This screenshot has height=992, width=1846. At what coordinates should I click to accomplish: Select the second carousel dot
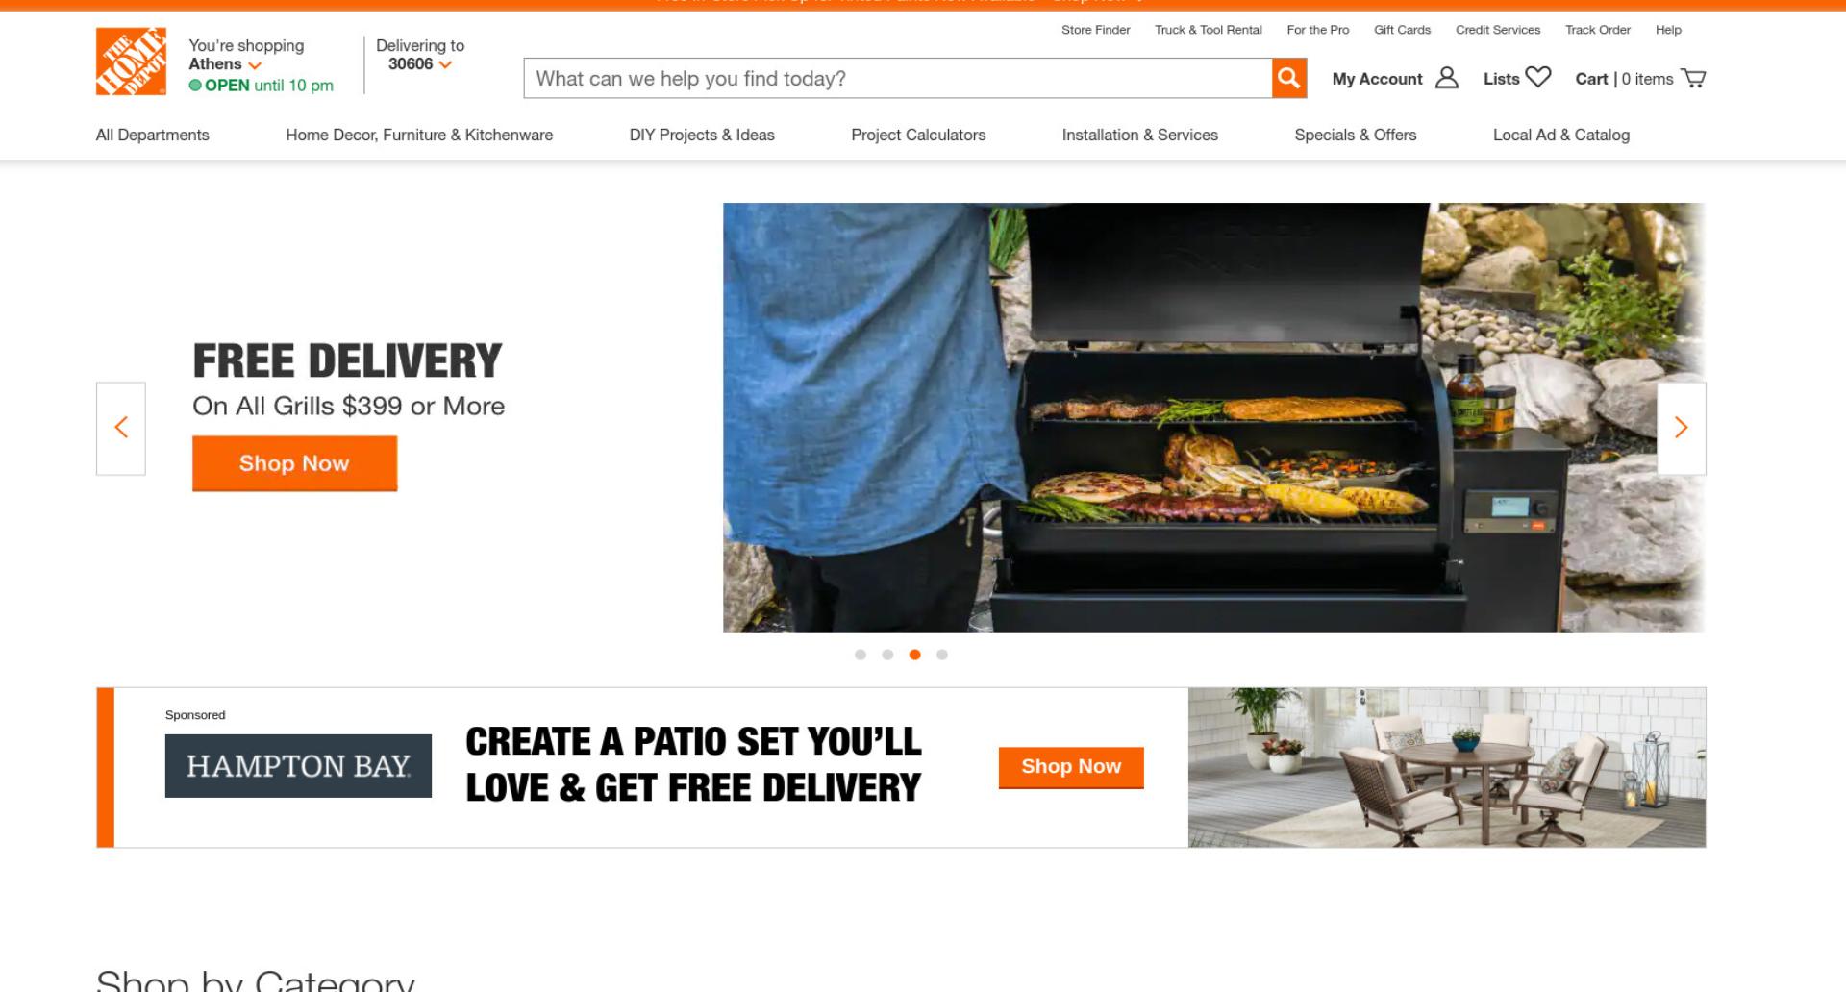(x=887, y=655)
